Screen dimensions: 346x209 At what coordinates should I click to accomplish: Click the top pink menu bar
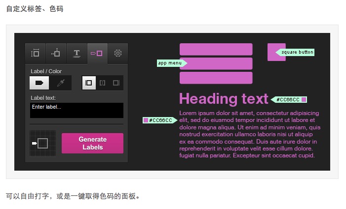click(x=216, y=49)
